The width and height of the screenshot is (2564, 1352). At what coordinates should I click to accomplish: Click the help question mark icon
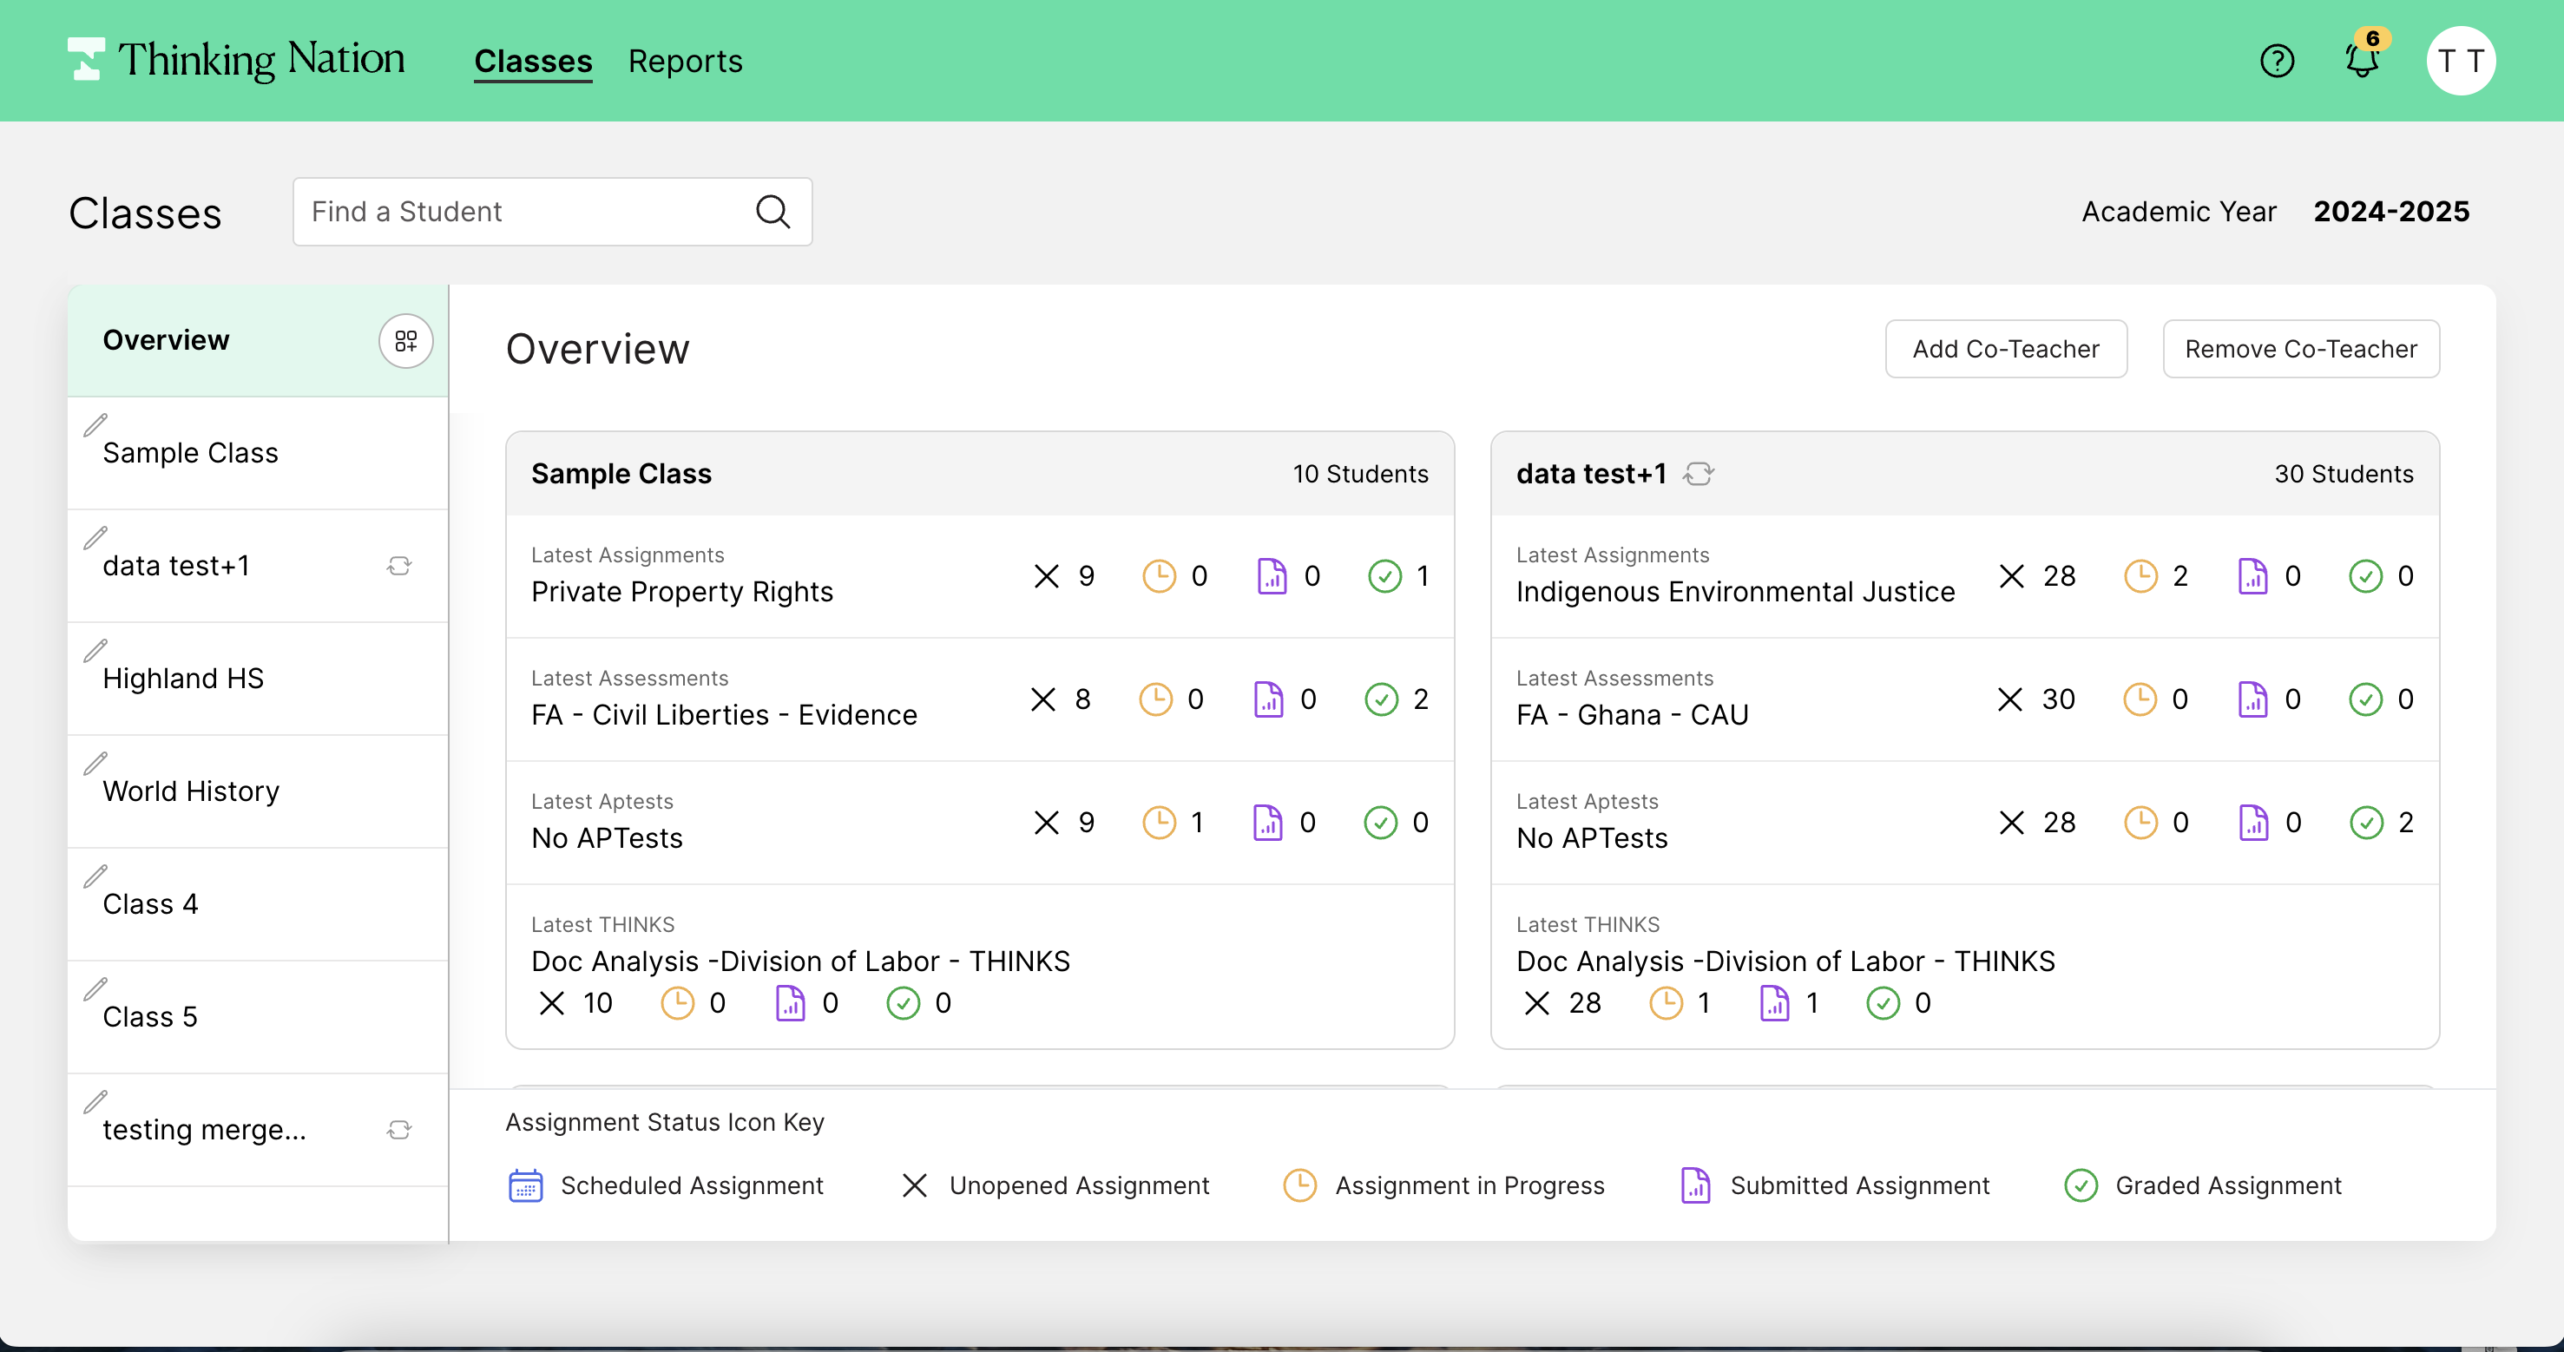(2277, 62)
